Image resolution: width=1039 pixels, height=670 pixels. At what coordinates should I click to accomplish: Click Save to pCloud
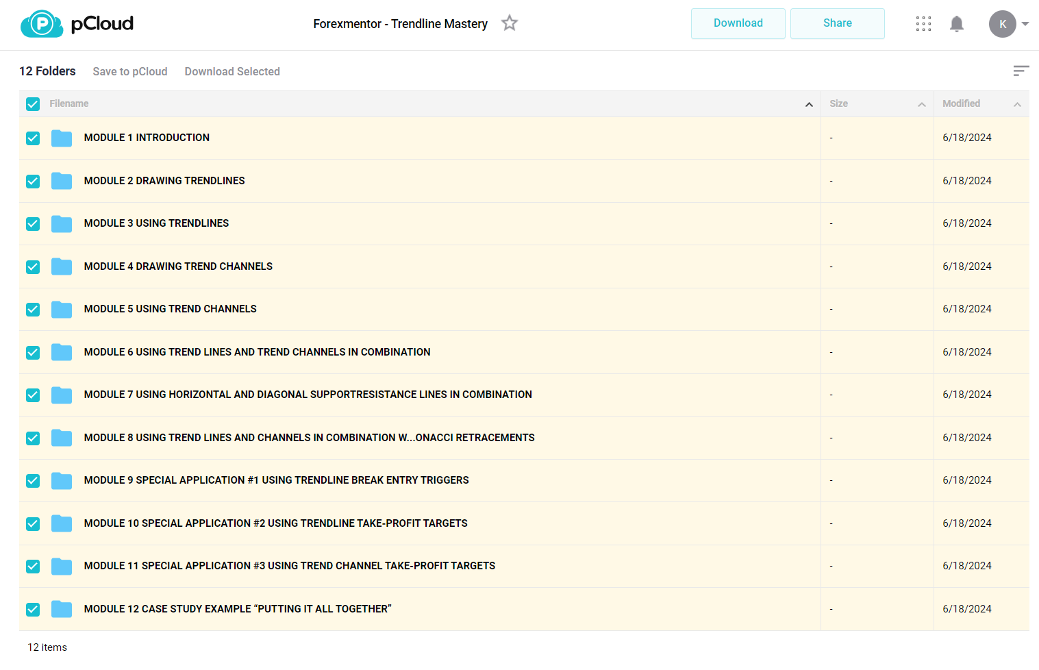pos(130,71)
